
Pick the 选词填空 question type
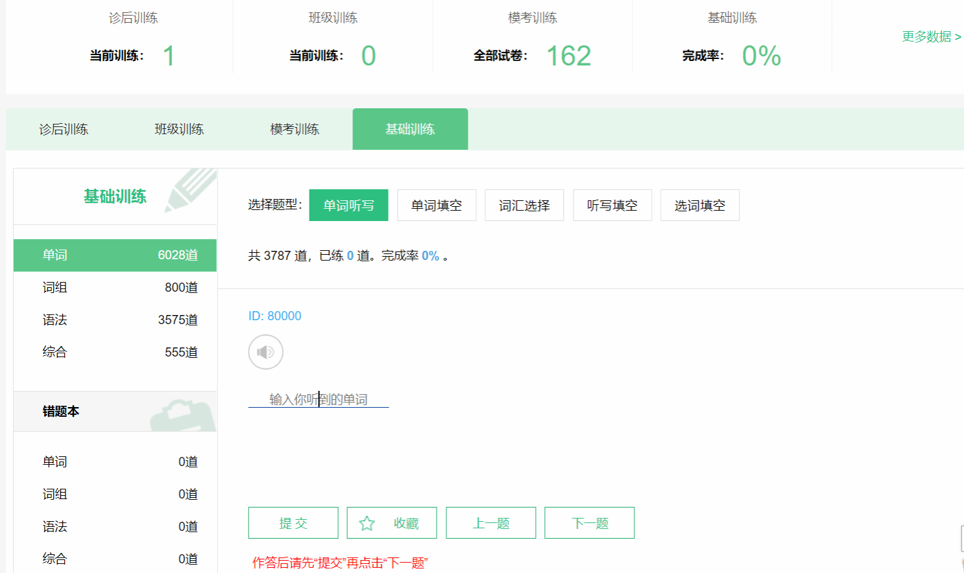tap(699, 205)
